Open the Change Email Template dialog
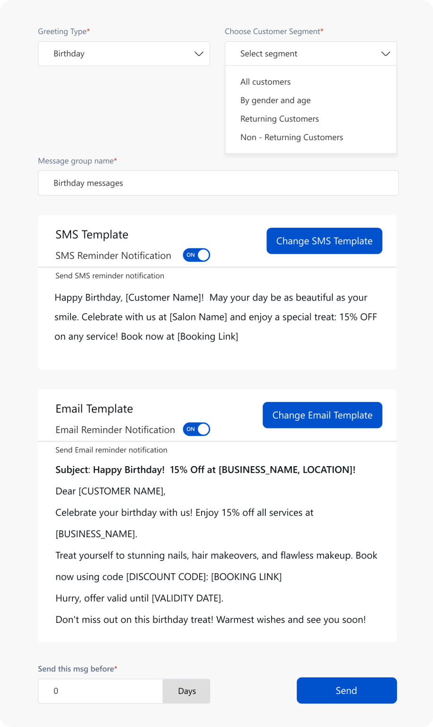Image resolution: width=433 pixels, height=727 pixels. pos(322,415)
